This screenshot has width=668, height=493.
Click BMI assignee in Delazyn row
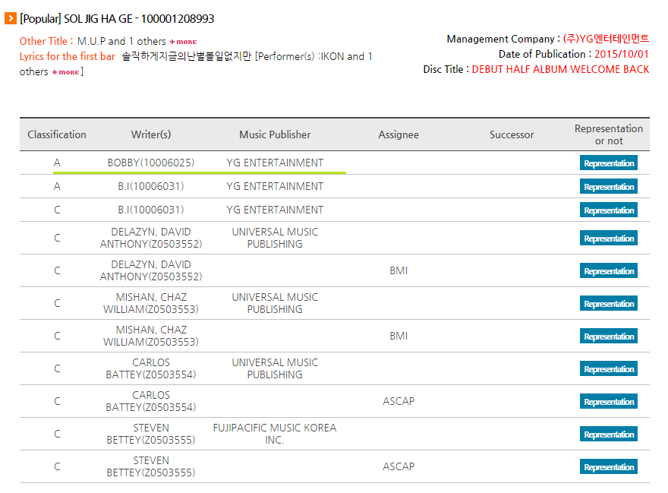(x=399, y=271)
